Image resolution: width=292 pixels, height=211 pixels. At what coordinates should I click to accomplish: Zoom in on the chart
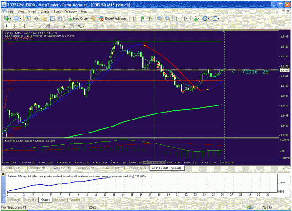(160, 18)
